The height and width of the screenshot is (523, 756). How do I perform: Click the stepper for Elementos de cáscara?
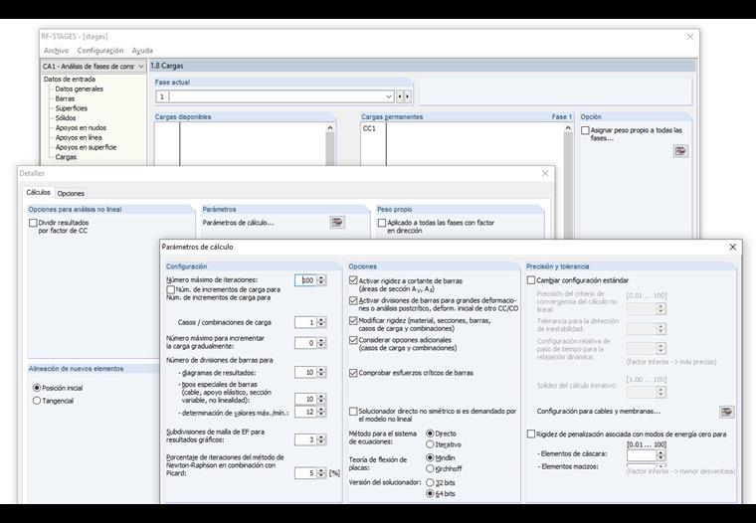661,455
